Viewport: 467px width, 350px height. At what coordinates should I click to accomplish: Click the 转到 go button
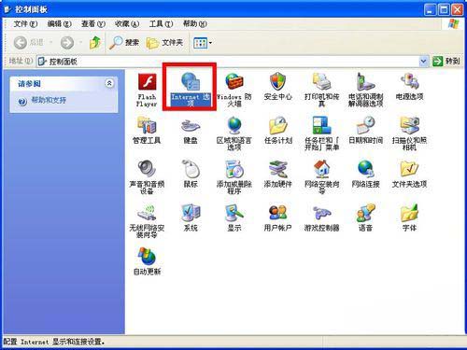[446, 62]
